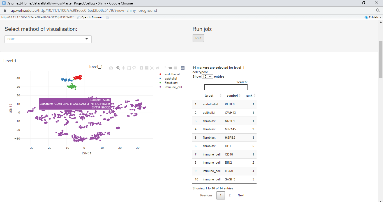This screenshot has height=202, width=383.
Task: Run the job with the Run button
Action: pyautogui.click(x=198, y=38)
